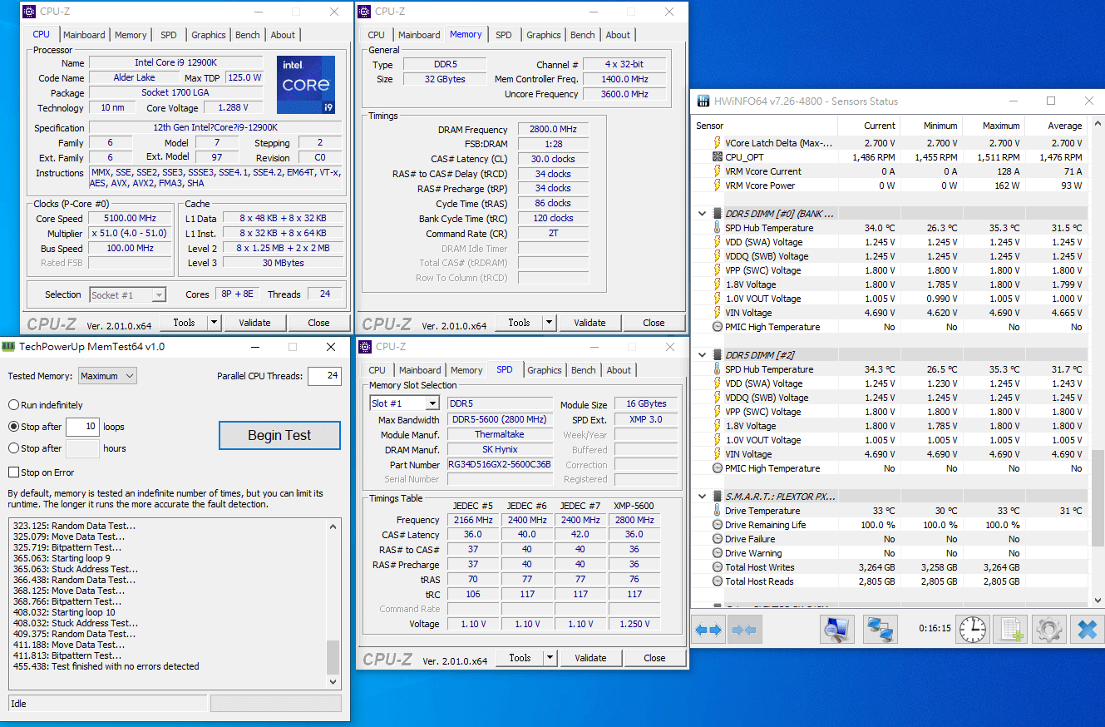
Task: Click the MemTest64 progress bar
Action: (275, 704)
